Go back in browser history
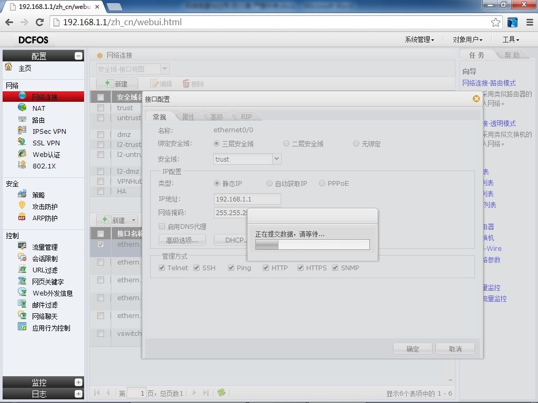 point(9,22)
